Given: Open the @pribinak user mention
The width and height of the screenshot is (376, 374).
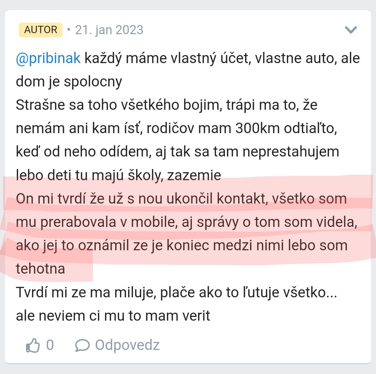Looking at the screenshot, I should click(x=48, y=58).
